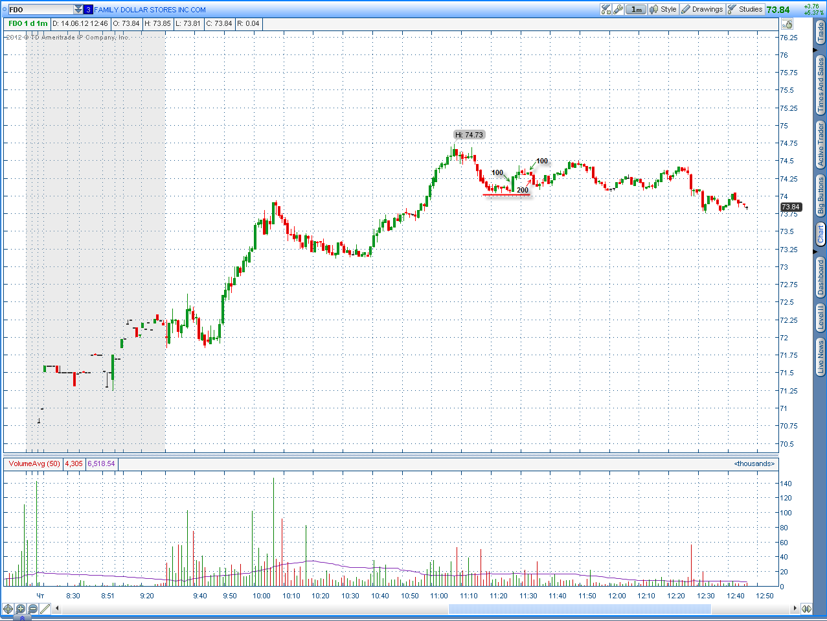Select the line drawing tool icon
Image resolution: width=827 pixels, height=621 pixels.
tap(45, 609)
